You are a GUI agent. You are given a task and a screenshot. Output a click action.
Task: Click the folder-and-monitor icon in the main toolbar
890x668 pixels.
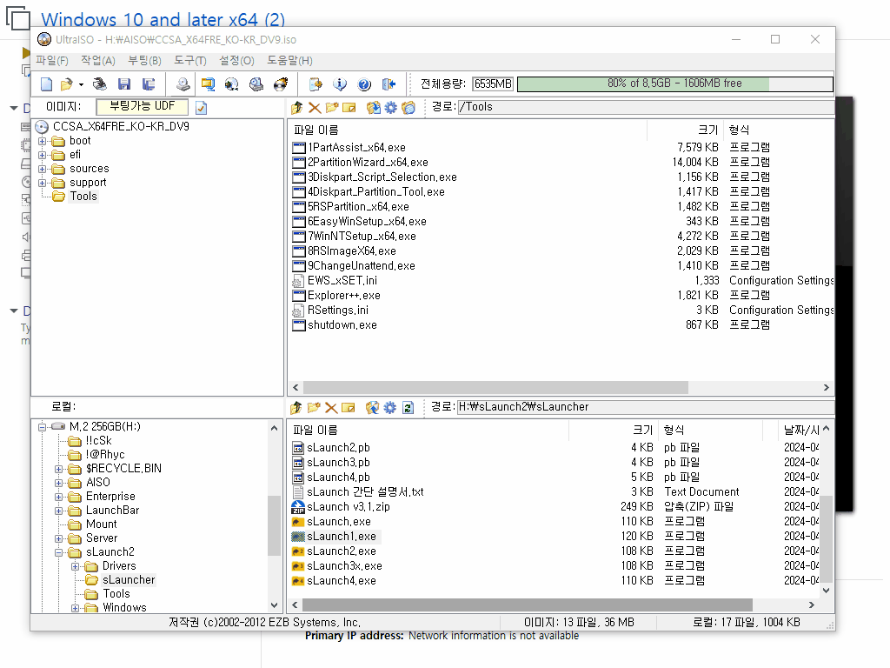(x=208, y=84)
